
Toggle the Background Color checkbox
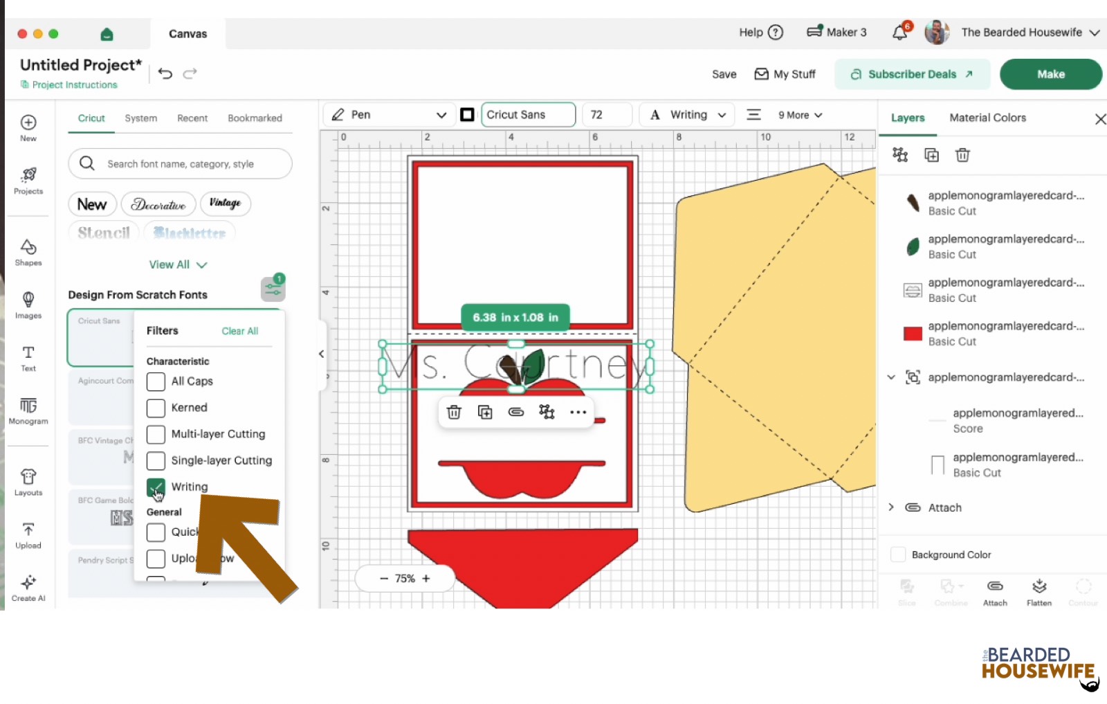898,554
